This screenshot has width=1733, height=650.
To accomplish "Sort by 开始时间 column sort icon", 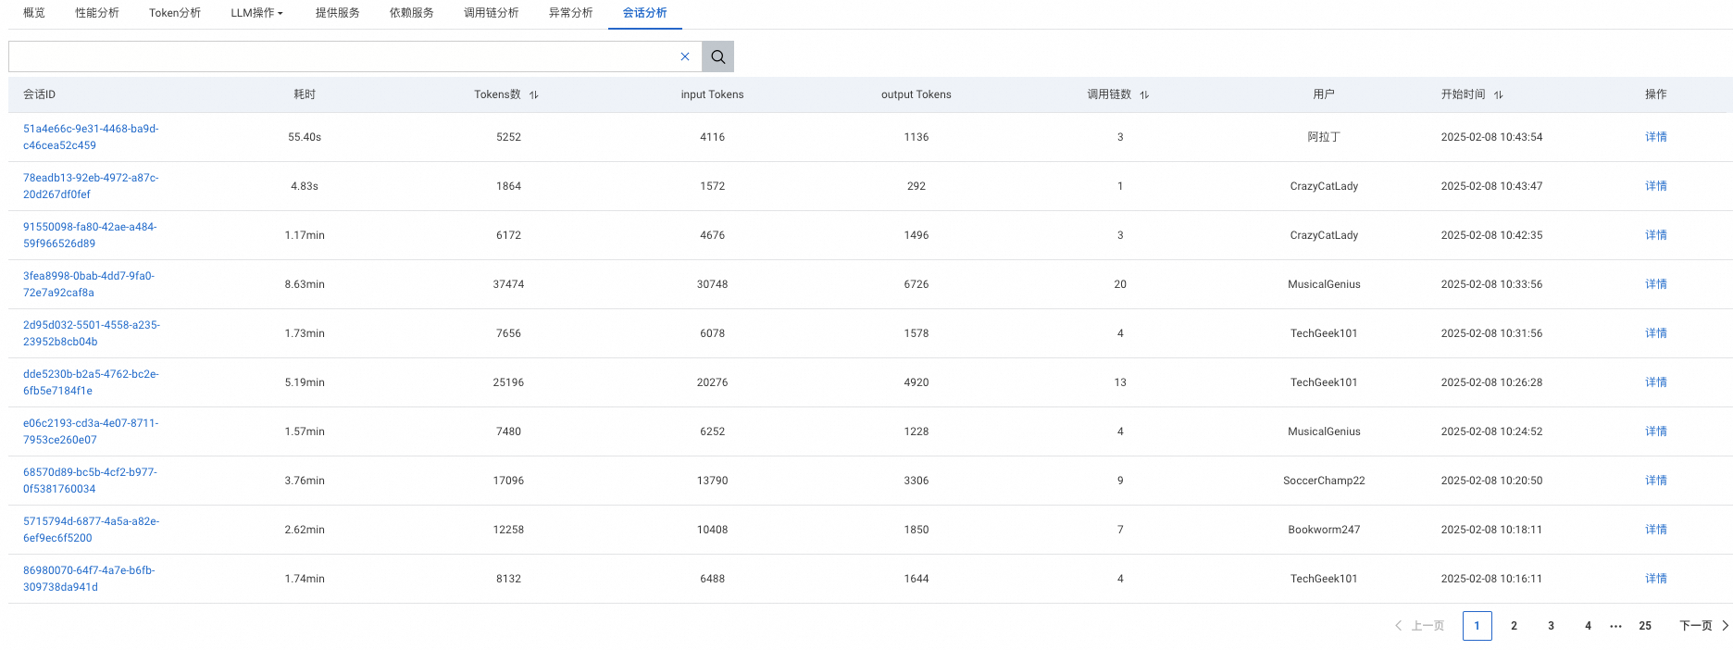I will tap(1499, 94).
